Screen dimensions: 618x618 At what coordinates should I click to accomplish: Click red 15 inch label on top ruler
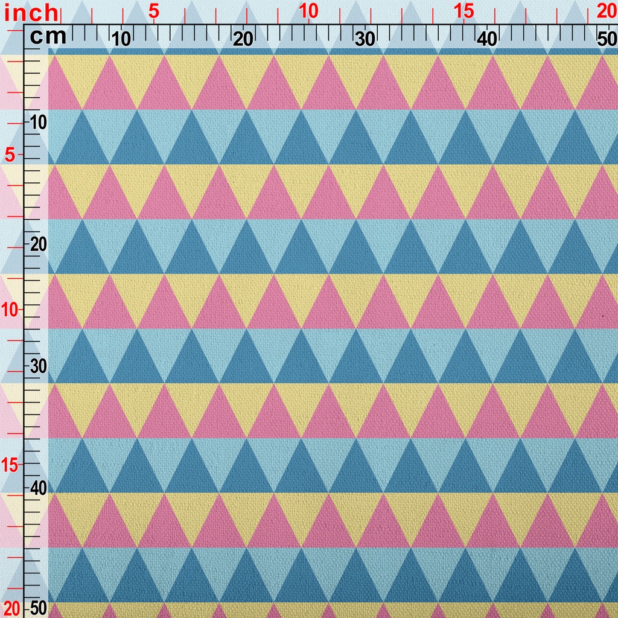coord(463,11)
